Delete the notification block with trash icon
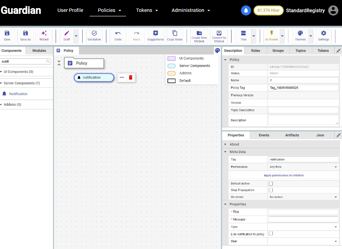The height and width of the screenshot is (249, 342). click(x=130, y=78)
